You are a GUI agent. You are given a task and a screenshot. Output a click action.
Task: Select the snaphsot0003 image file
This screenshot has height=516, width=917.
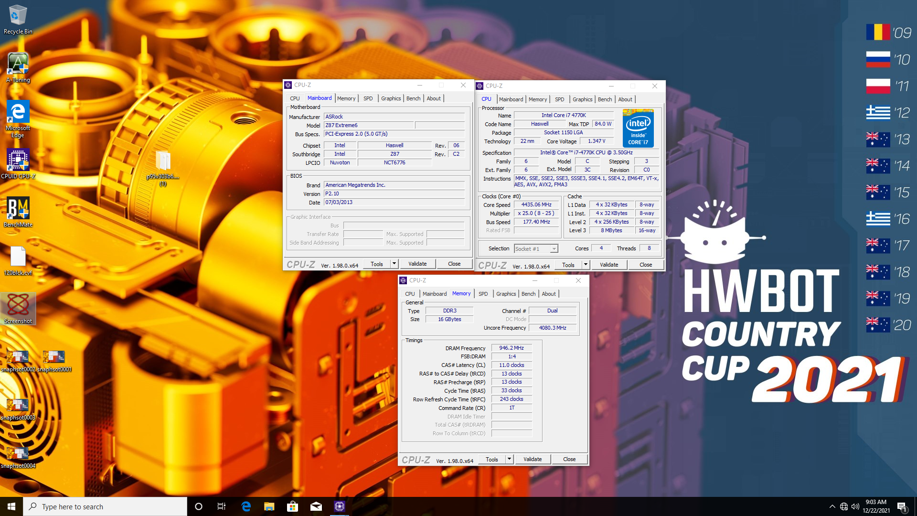18,409
